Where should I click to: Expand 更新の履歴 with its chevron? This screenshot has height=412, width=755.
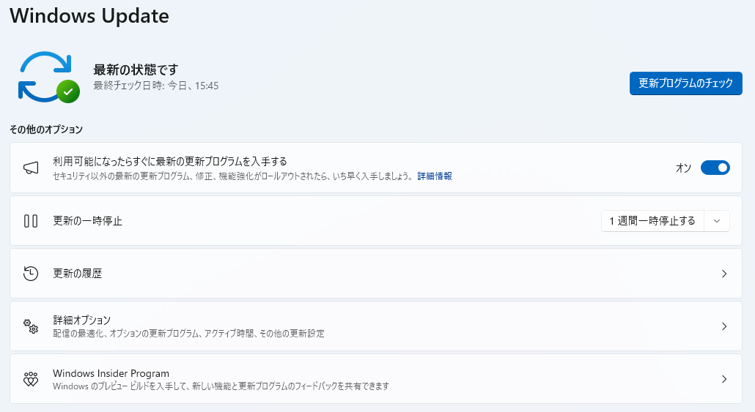724,274
